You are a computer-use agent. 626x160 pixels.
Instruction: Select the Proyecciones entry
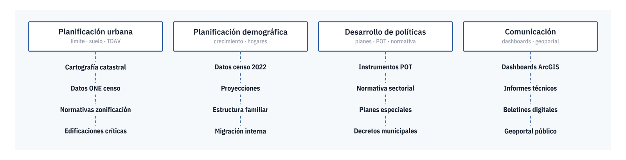[240, 88]
